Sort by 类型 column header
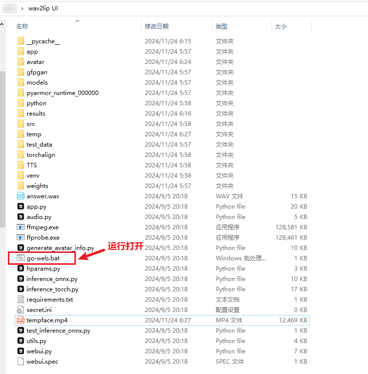368x374 pixels. pyautogui.click(x=222, y=26)
